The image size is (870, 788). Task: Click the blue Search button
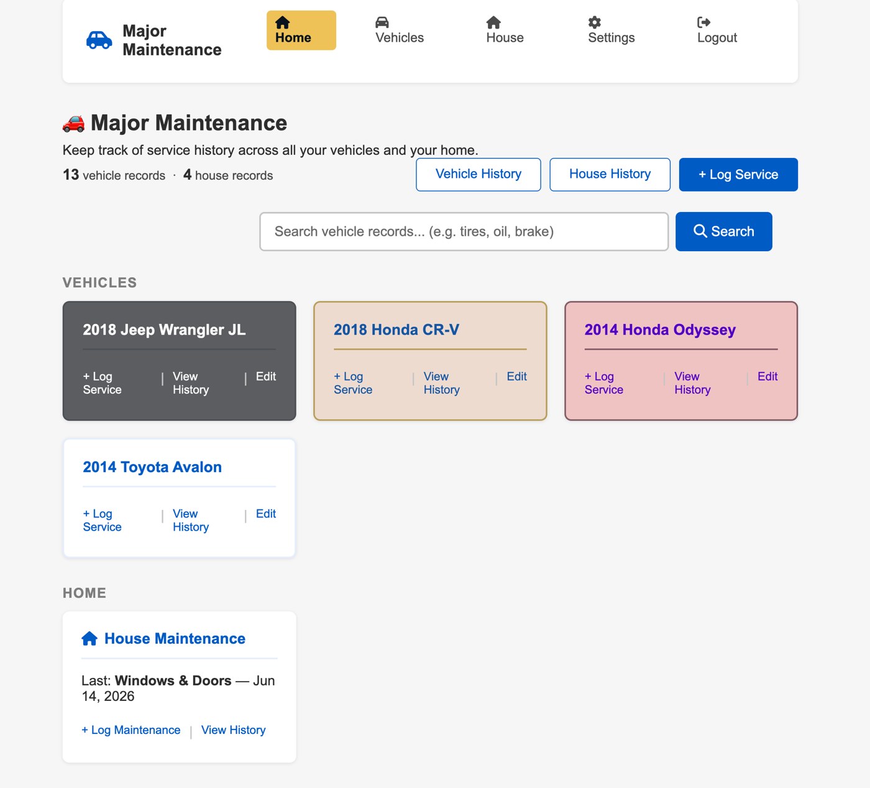tap(724, 231)
